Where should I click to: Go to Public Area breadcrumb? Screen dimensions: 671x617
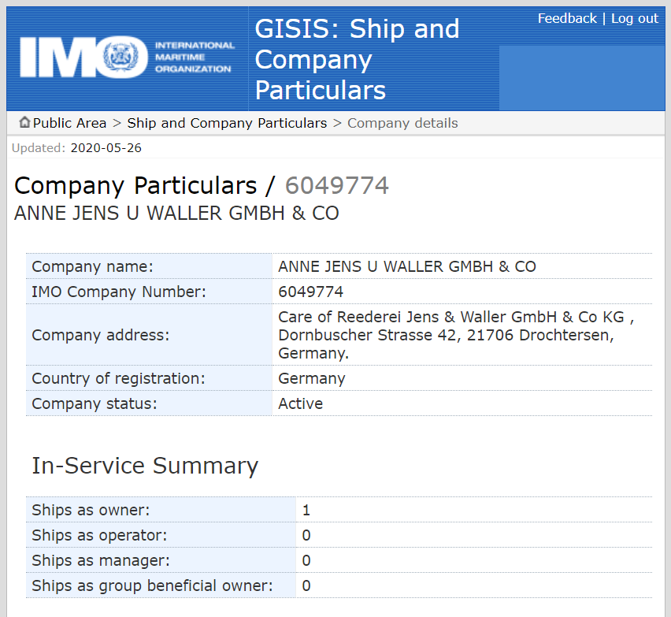pos(69,123)
